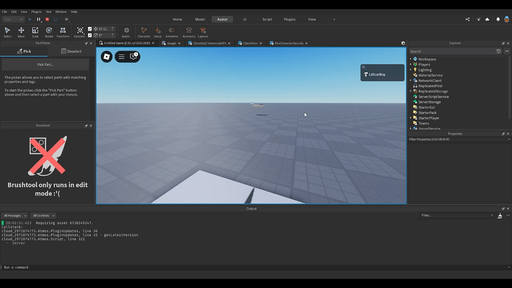Viewport: 512px width, 288px height.
Task: Open the Layered clothing tool
Action: (203, 32)
